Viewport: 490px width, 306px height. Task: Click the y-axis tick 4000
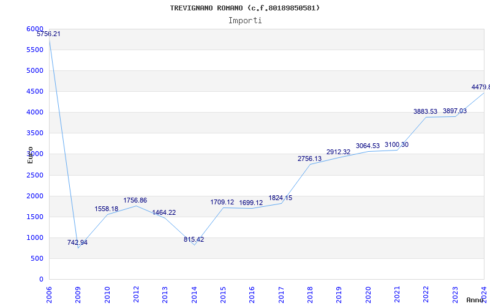35,112
